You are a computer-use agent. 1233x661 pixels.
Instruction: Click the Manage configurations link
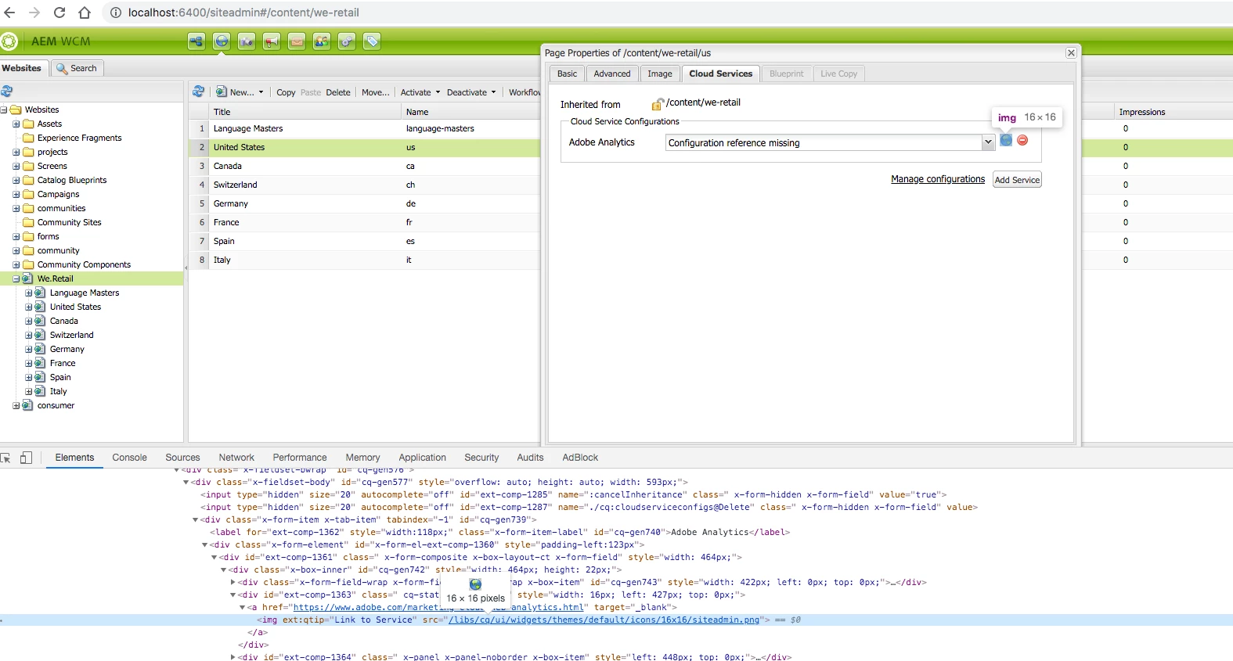[938, 179]
